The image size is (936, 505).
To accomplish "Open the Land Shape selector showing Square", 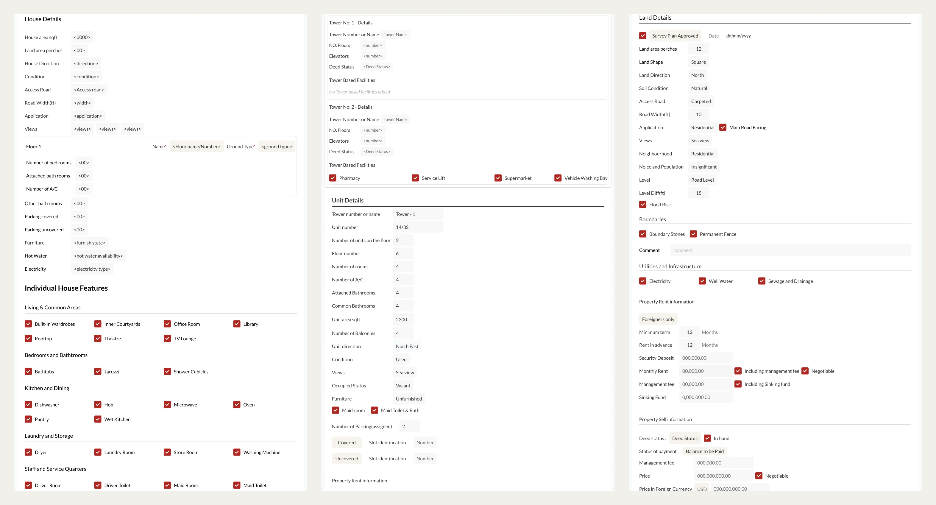I will point(698,62).
